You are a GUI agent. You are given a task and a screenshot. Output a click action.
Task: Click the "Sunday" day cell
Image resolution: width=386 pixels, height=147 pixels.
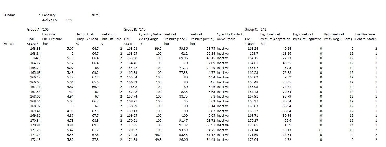(x=9, y=15)
